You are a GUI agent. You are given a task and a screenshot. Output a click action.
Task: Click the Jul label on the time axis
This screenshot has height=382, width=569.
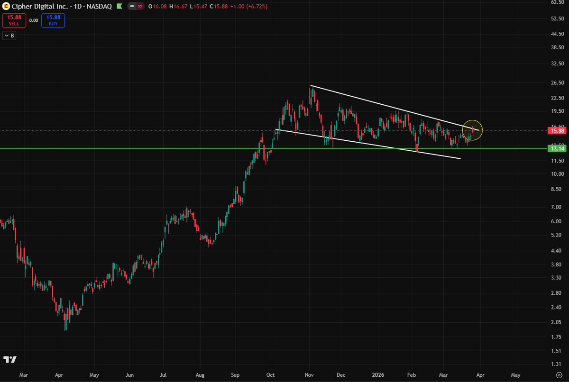pos(163,375)
